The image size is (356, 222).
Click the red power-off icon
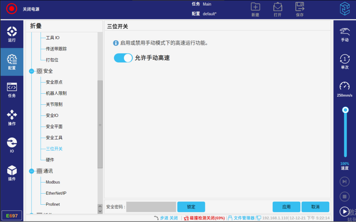[12, 9]
